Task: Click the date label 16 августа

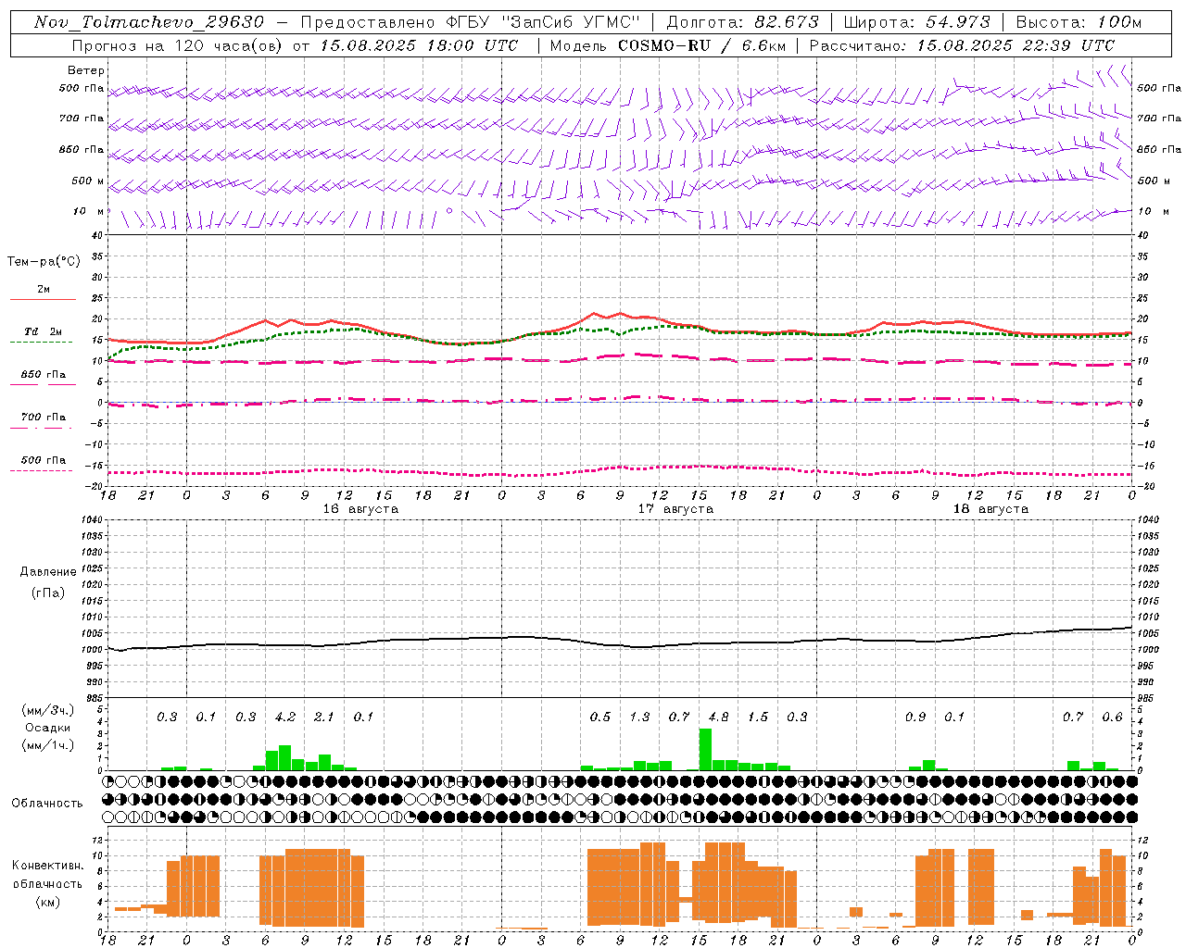Action: pos(360,509)
